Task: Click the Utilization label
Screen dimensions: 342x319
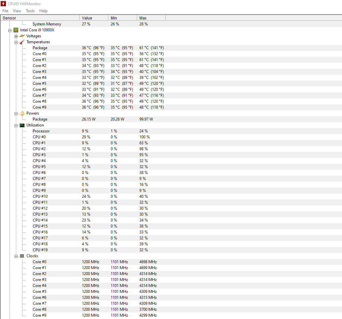Action: pyautogui.click(x=35, y=125)
